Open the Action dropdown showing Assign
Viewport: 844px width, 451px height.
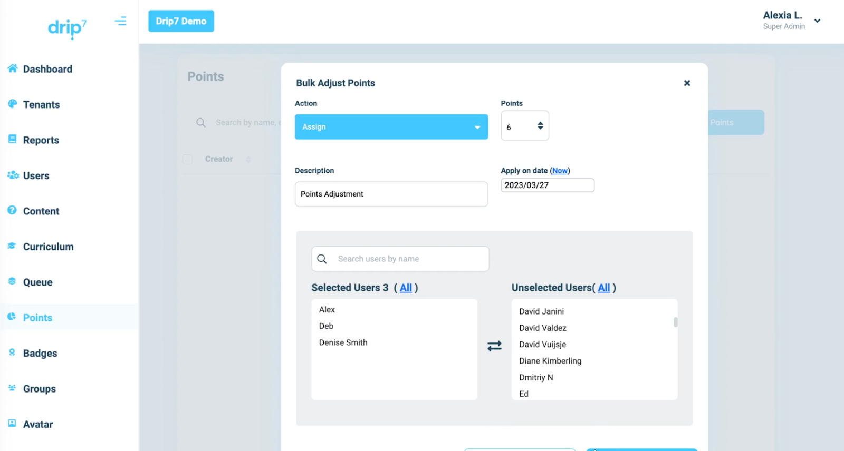coord(391,127)
